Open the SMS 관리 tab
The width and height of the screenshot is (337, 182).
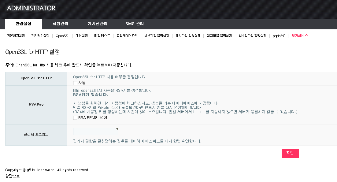tap(135, 24)
